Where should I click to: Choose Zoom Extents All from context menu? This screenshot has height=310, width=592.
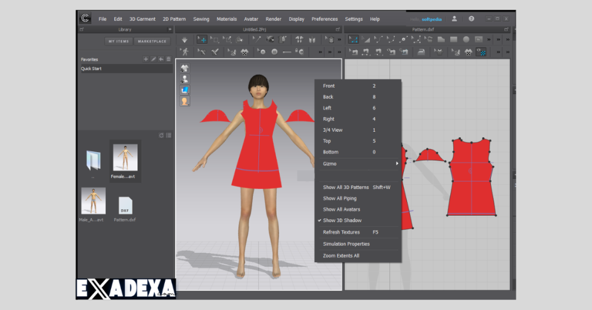pyautogui.click(x=341, y=256)
